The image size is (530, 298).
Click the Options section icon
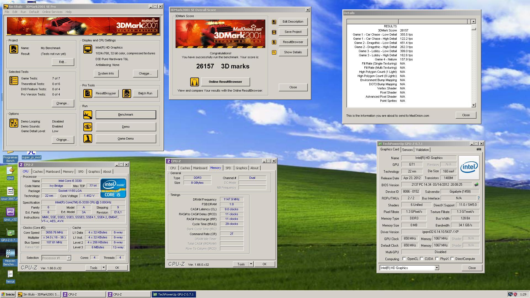point(14,123)
